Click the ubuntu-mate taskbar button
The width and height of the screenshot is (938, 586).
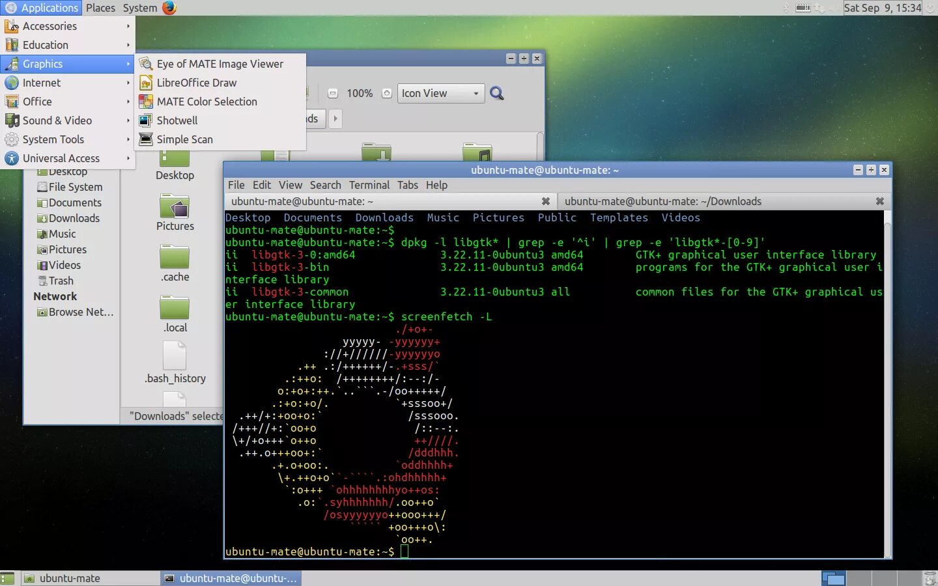tap(90, 578)
